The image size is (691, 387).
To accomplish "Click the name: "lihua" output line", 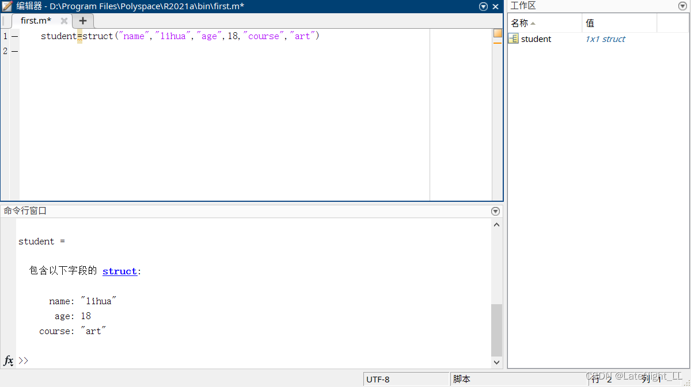I will (x=83, y=301).
